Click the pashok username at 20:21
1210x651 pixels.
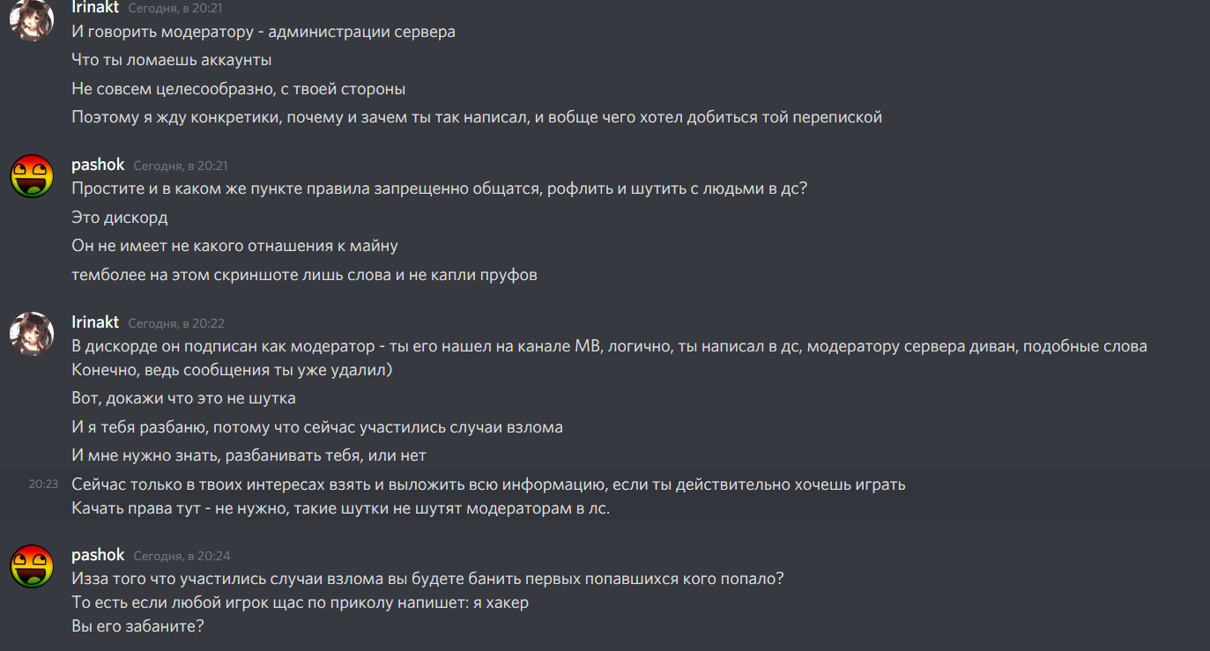98,165
